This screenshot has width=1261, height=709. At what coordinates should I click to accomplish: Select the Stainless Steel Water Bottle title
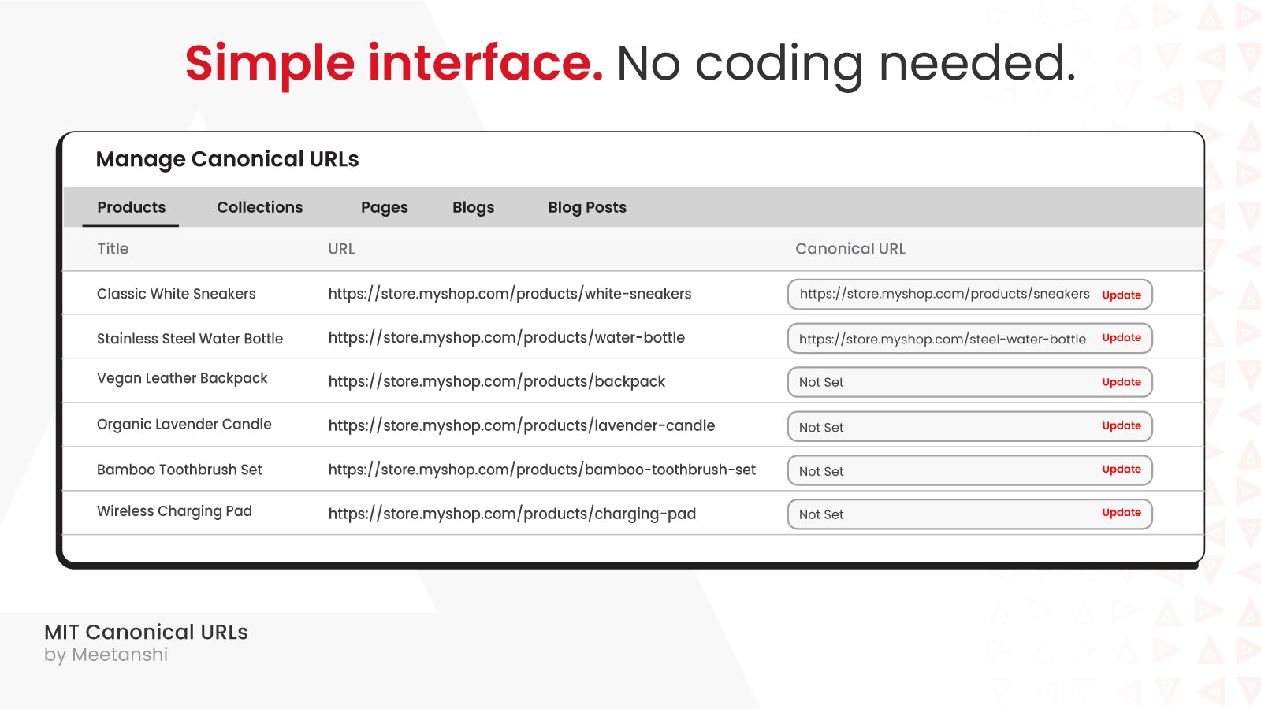coord(190,339)
